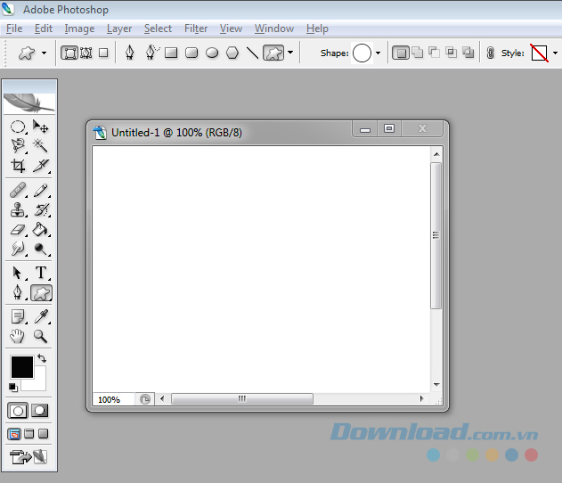Select the Zoom magnifier tool
562x483 pixels.
pos(41,336)
